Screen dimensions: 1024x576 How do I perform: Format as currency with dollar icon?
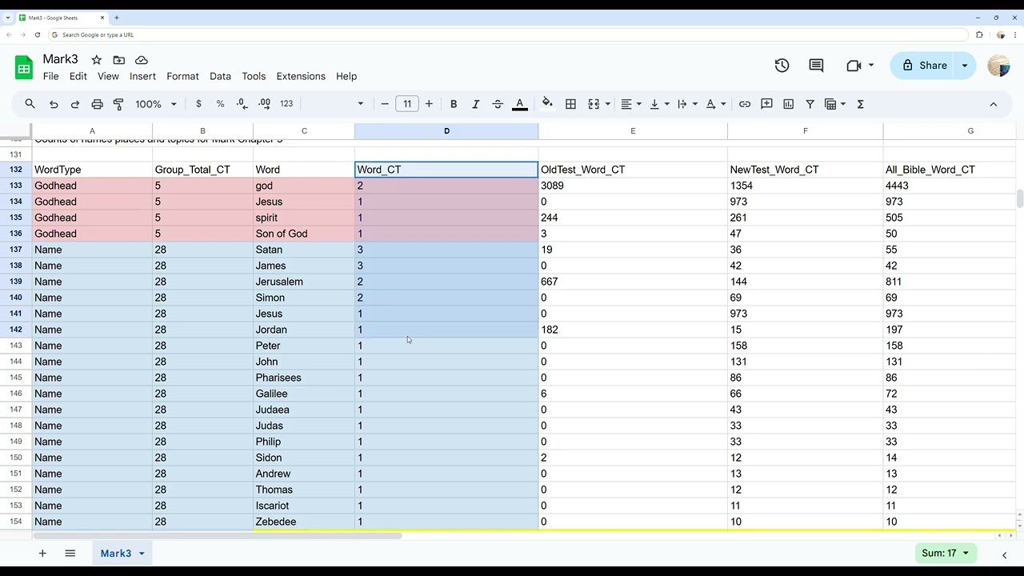coord(198,104)
